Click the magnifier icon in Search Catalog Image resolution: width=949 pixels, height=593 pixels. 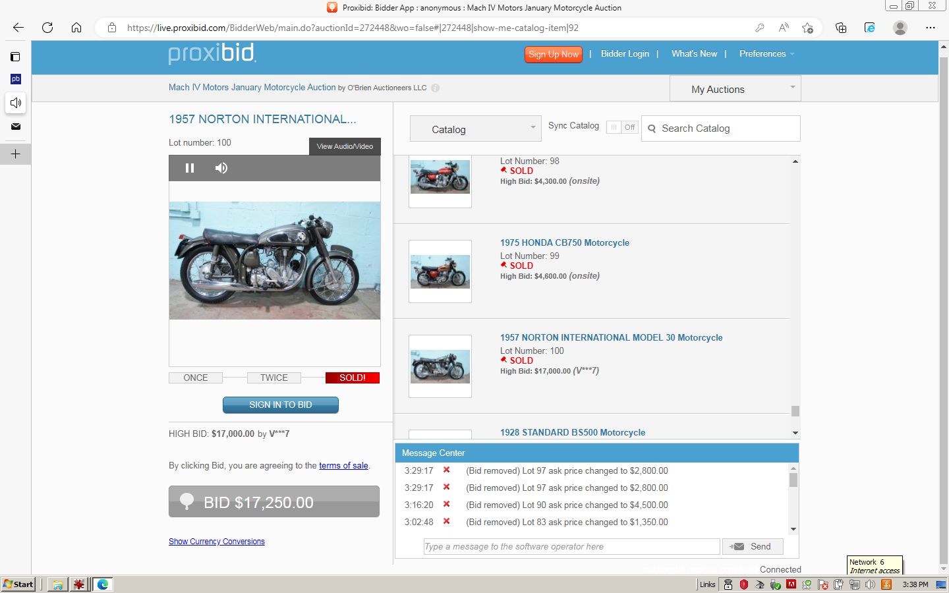[x=652, y=128]
